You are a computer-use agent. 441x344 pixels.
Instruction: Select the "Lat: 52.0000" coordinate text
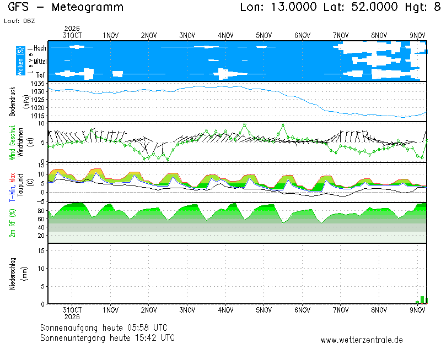[361, 7]
